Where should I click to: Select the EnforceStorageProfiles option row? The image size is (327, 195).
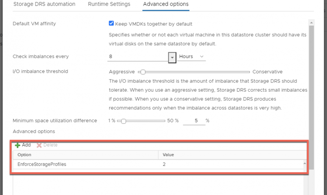85,164
